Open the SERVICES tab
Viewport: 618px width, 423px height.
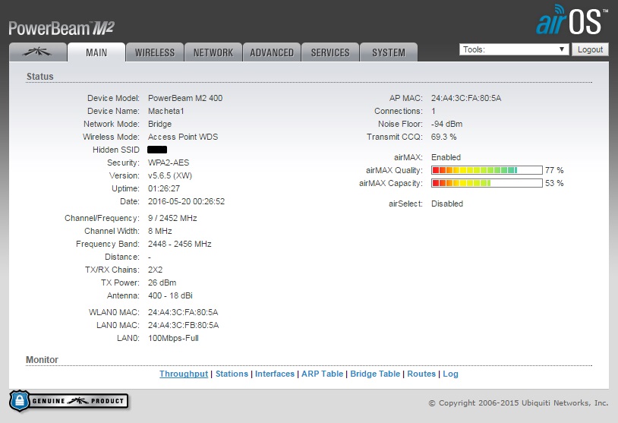tap(330, 52)
